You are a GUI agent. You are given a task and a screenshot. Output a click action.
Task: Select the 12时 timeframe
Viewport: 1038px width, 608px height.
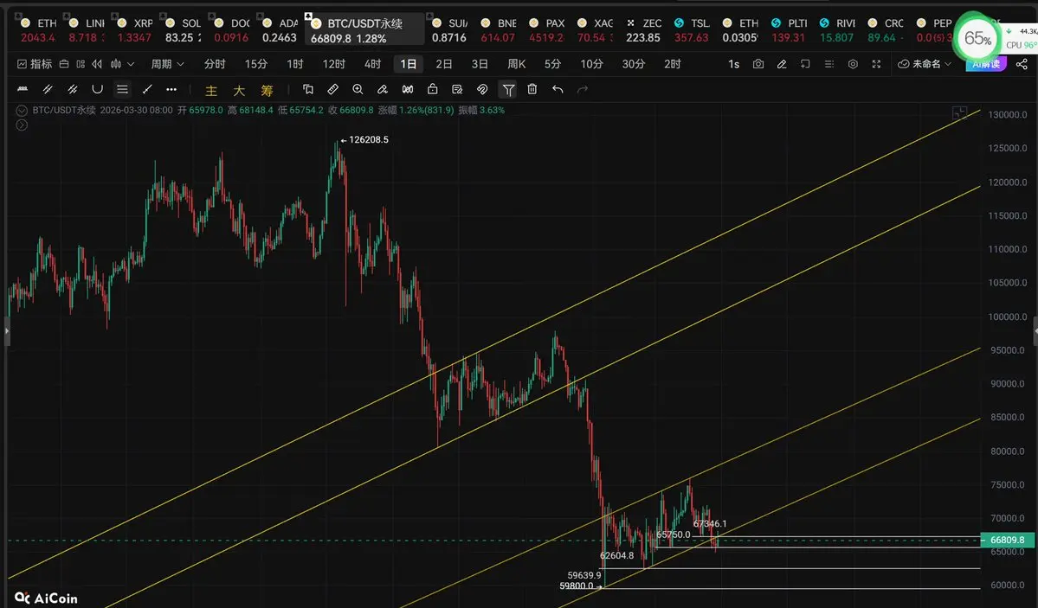(333, 64)
